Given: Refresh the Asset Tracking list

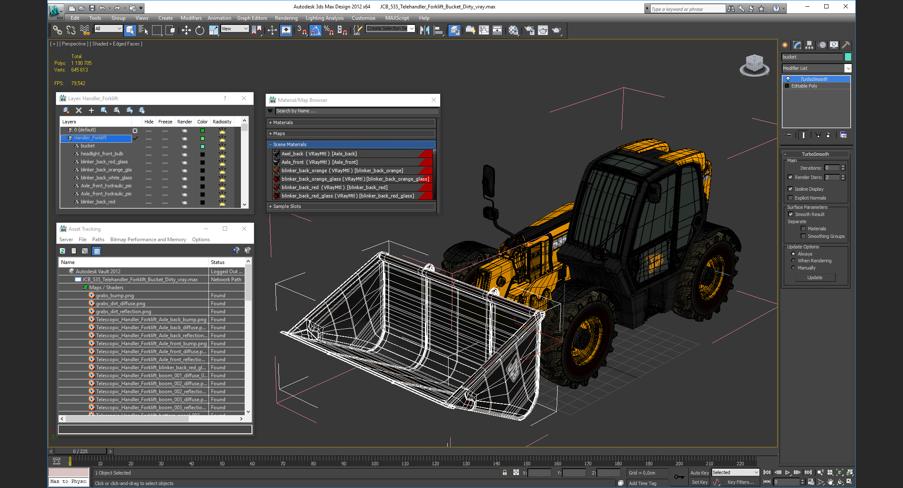Looking at the screenshot, I should pyautogui.click(x=62, y=251).
